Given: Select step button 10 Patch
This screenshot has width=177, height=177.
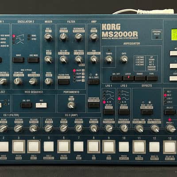Looking at the screenshot, I should (x=124, y=147).
